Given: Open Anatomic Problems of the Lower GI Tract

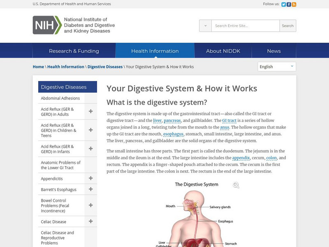Looking at the screenshot, I should 60,165.
